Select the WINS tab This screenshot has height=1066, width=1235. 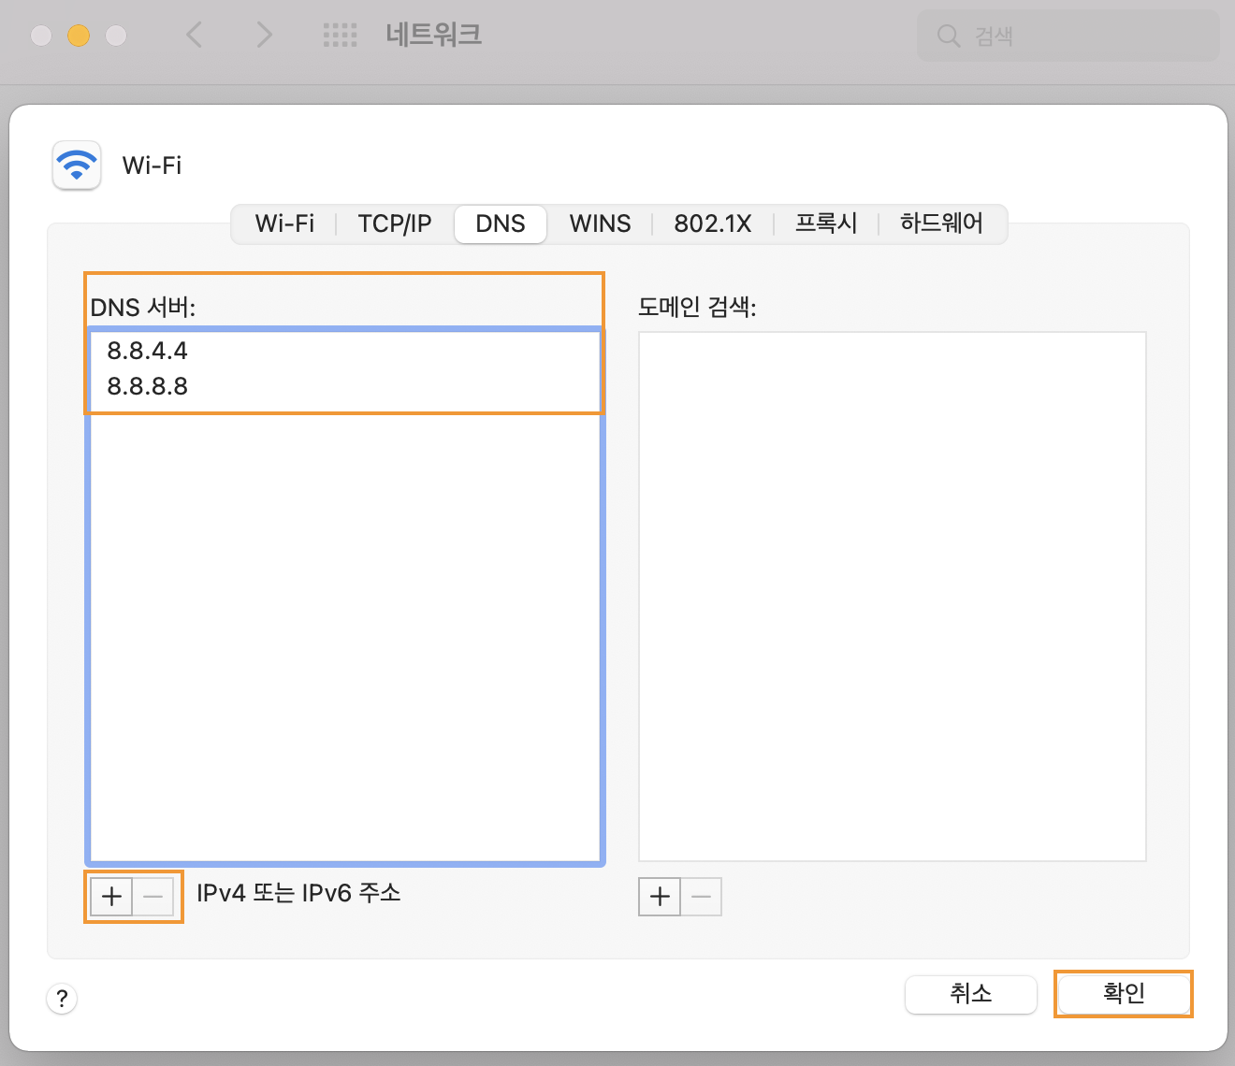(x=600, y=224)
